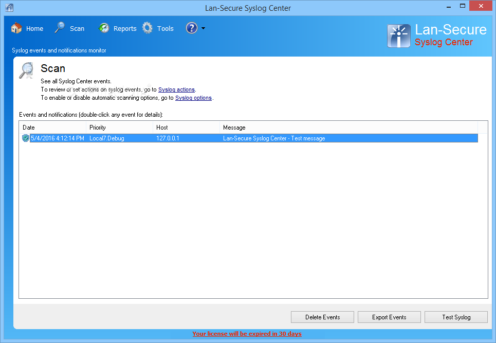The height and width of the screenshot is (343, 496).
Task: Follow the Syslog options link
Action: click(193, 98)
